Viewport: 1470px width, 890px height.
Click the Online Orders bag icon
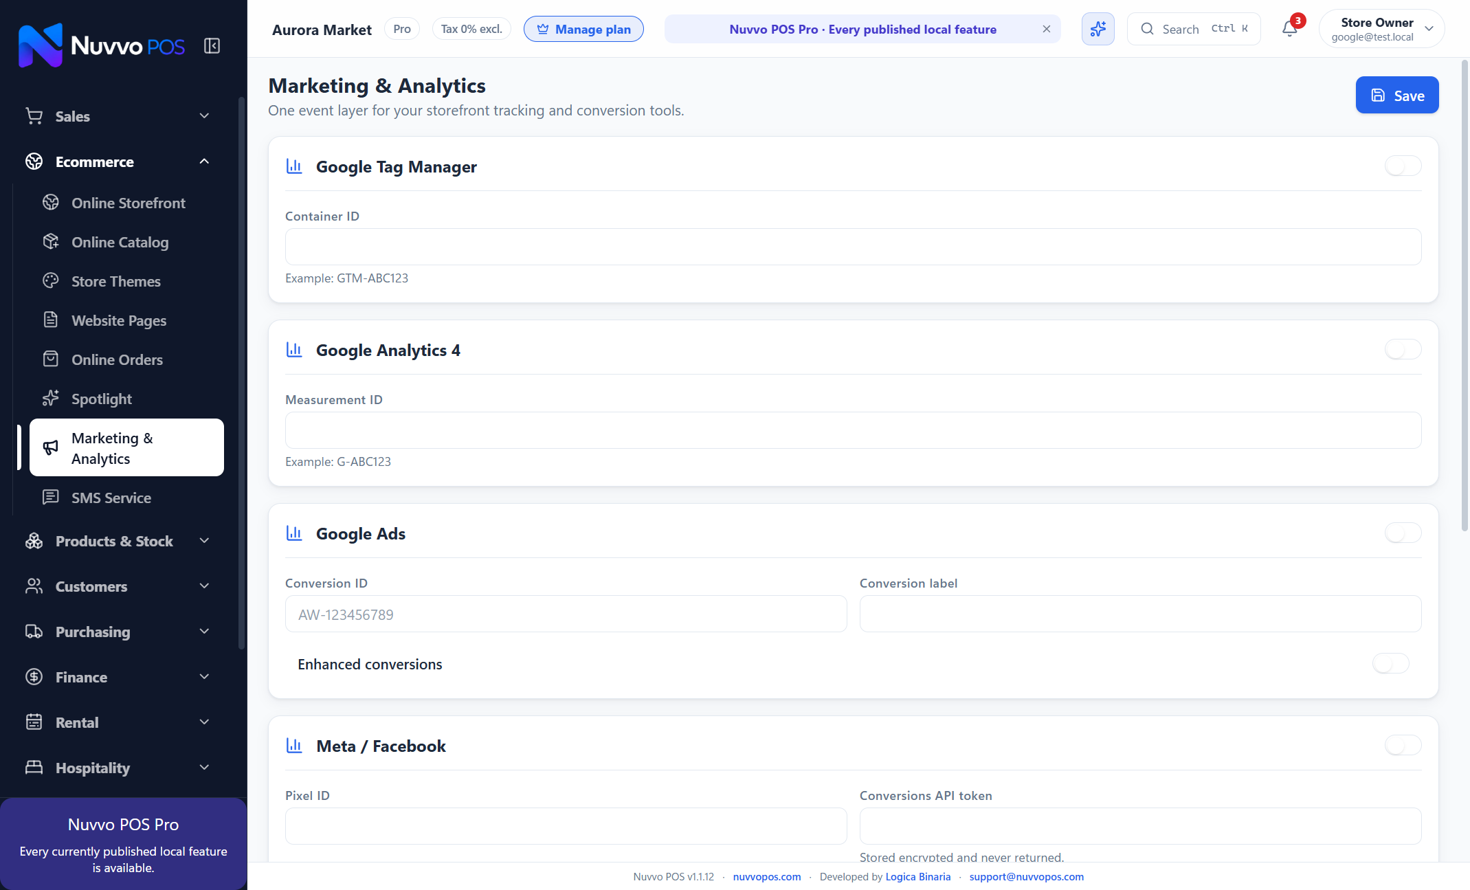tap(51, 359)
